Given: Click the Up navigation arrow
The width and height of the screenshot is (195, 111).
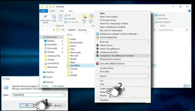Looking at the screenshot, I should click(x=54, y=30).
